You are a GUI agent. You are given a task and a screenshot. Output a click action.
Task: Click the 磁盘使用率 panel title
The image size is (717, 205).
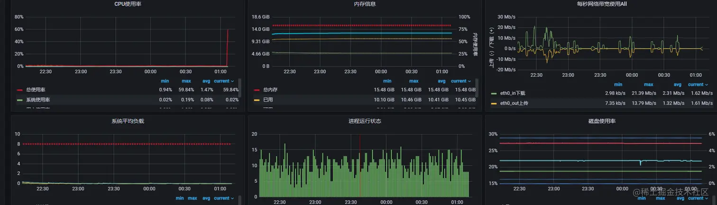[x=602, y=121]
